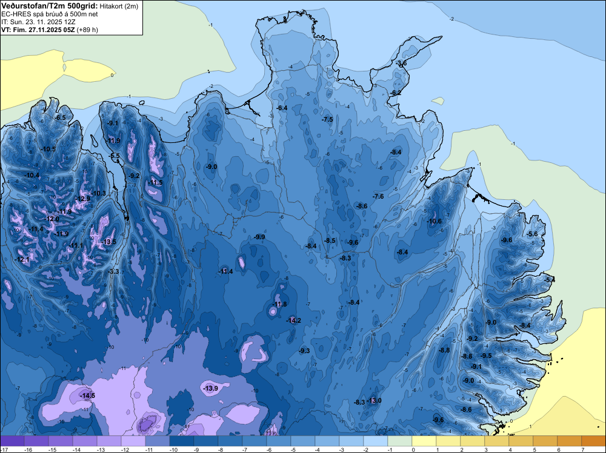The width and height of the screenshot is (606, 453).
Task: Click the -14.2 temperature value
Action: 293,320
